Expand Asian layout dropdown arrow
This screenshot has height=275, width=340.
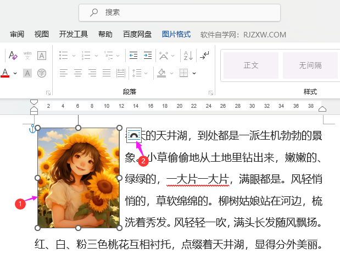(x=173, y=56)
